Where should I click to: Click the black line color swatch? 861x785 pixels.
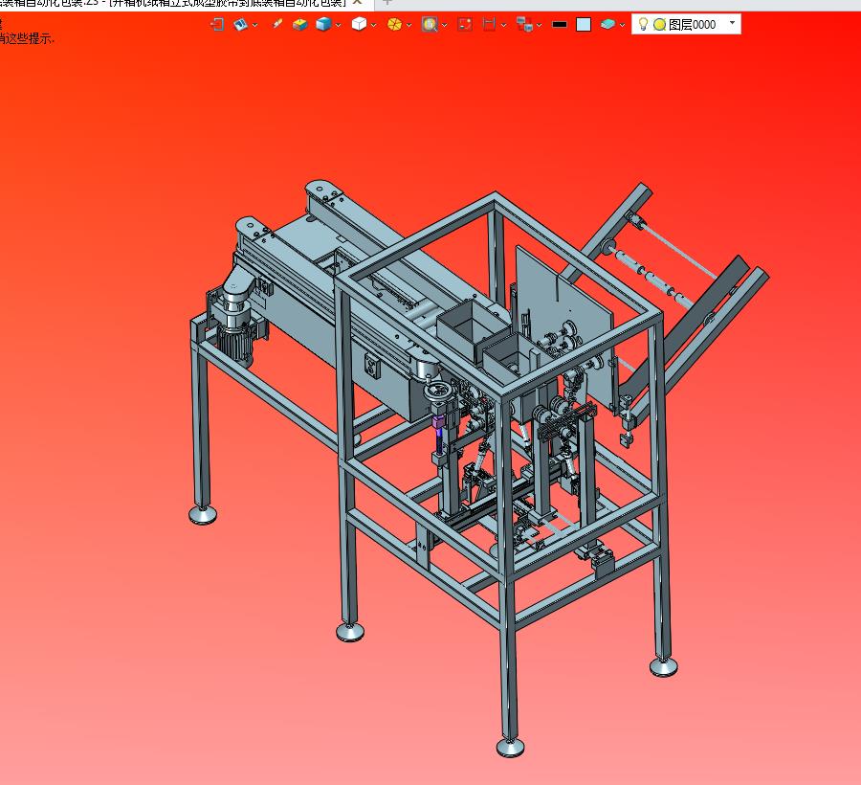coord(560,24)
